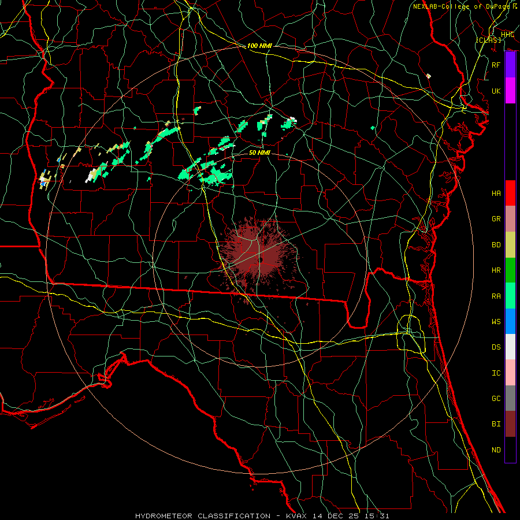Viewport: 520px width, 520px height.
Task: Click the GC legend label
Action: (x=496, y=398)
